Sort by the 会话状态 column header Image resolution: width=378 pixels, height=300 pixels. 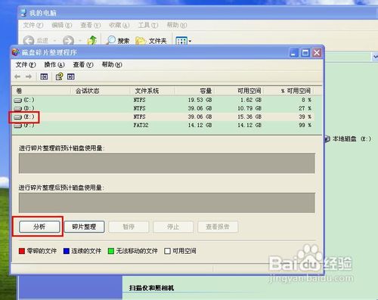(100, 91)
